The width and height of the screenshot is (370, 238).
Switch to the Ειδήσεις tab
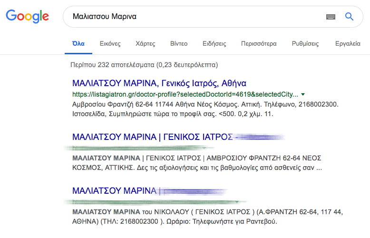(214, 44)
